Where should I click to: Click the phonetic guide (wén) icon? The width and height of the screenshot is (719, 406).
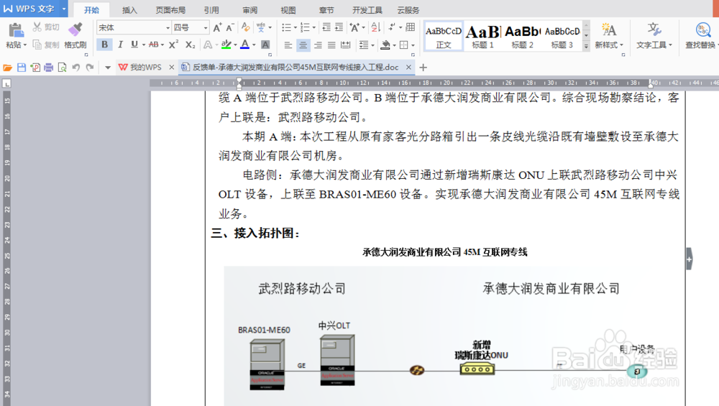261,27
